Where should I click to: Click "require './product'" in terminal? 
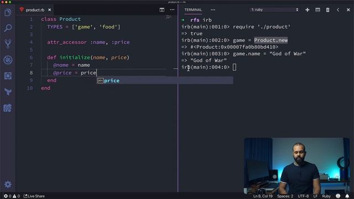click(x=262, y=27)
